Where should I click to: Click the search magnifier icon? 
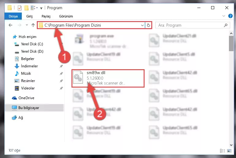coord(226,25)
